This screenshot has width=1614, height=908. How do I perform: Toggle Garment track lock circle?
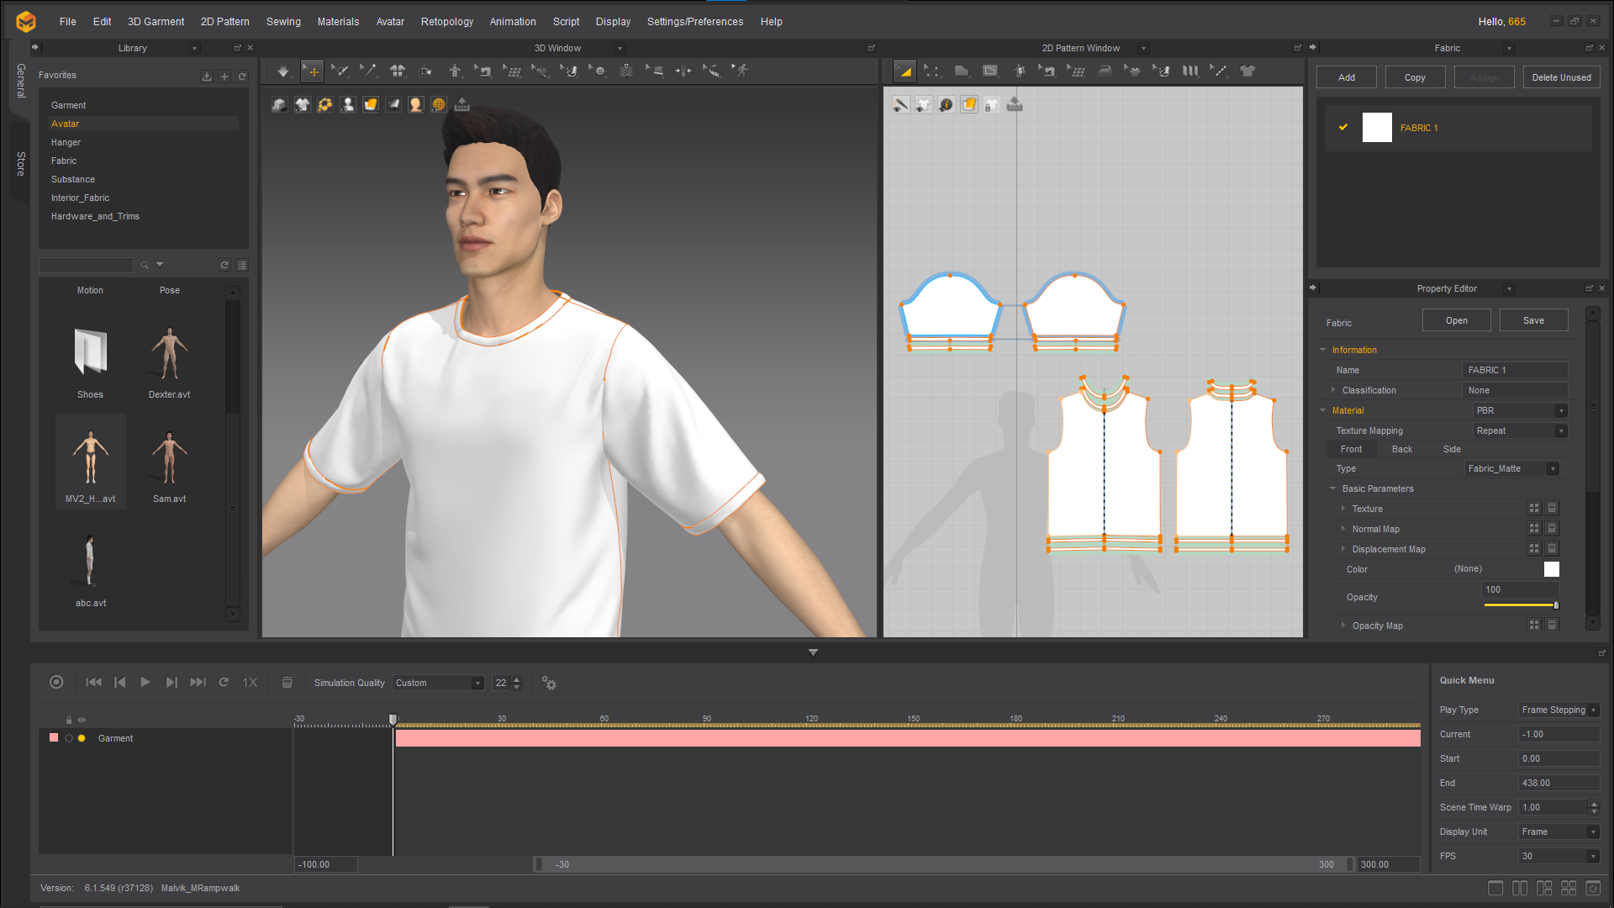(x=69, y=738)
